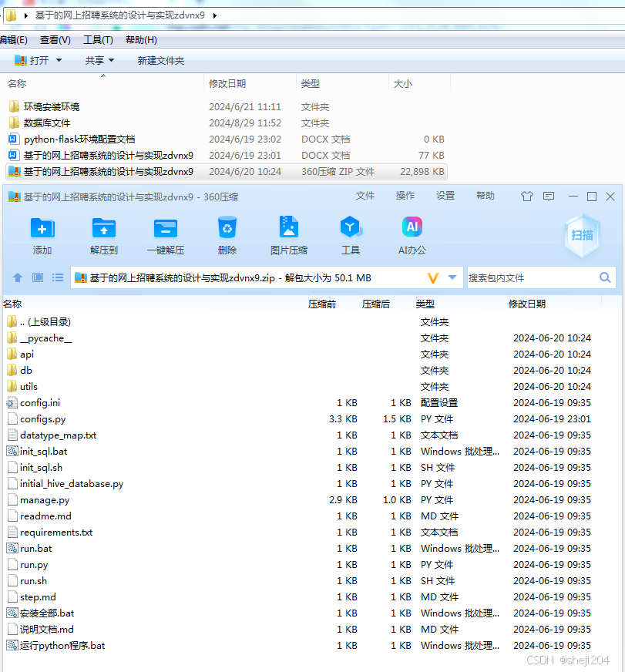Select the 360压缩 ZIP file zdvnx9
This screenshot has width=625, height=672.
(227, 171)
